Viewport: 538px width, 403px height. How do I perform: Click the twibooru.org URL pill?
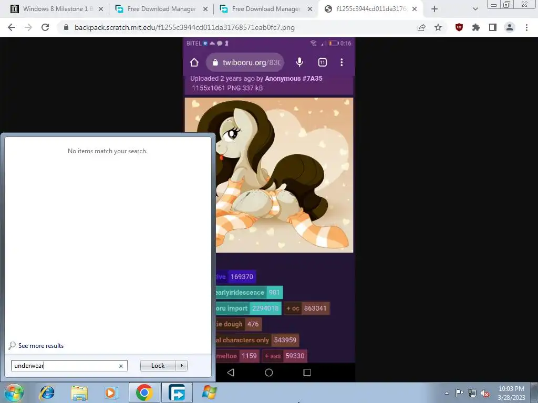point(246,62)
